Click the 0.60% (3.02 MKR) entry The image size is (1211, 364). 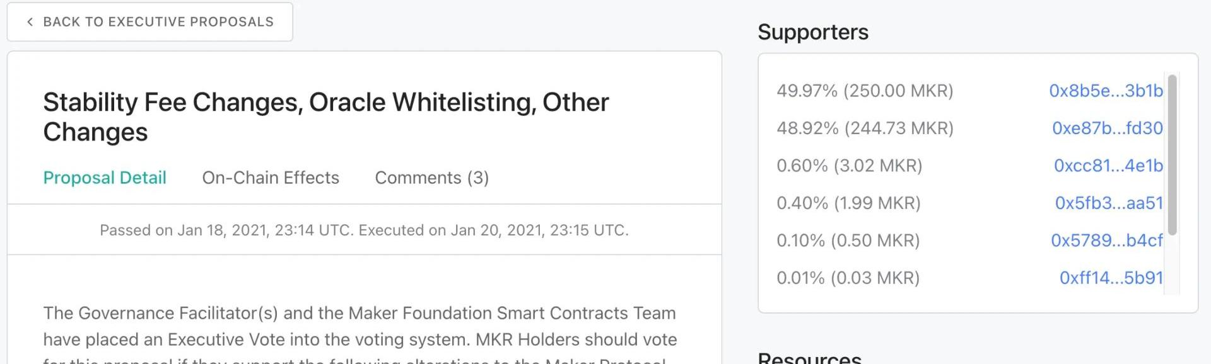pyautogui.click(x=849, y=166)
